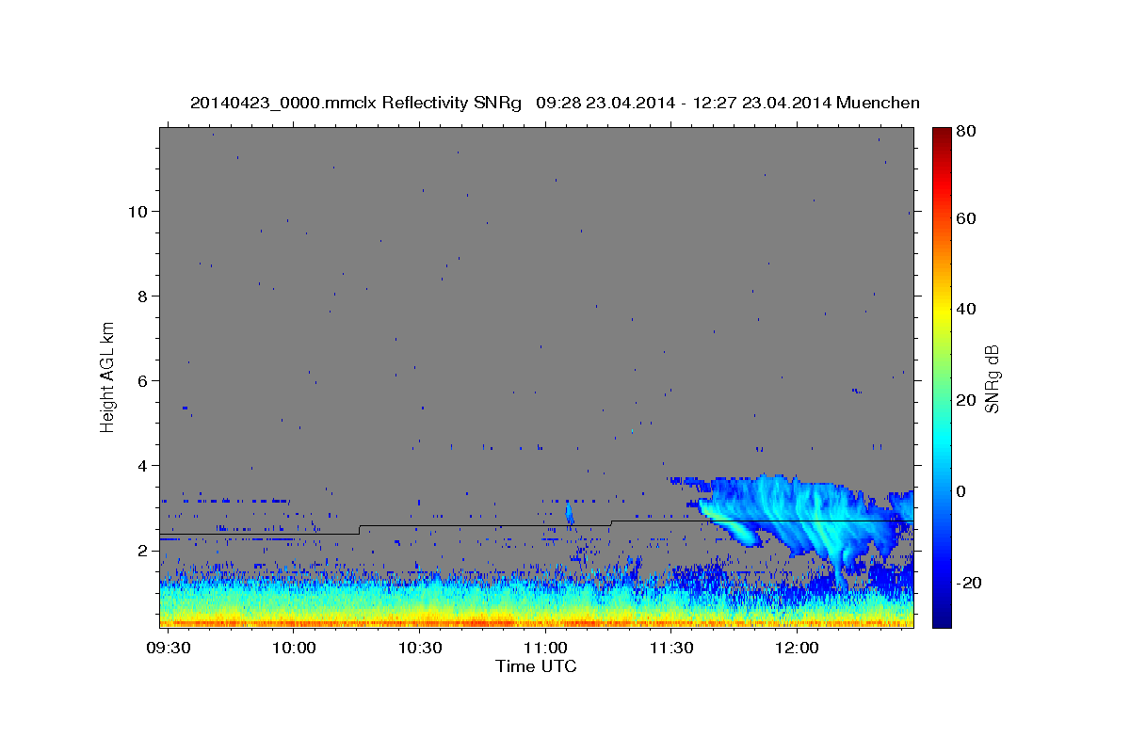Click the 11:30 time tick label
Screen dimensions: 1130x753
pos(670,649)
